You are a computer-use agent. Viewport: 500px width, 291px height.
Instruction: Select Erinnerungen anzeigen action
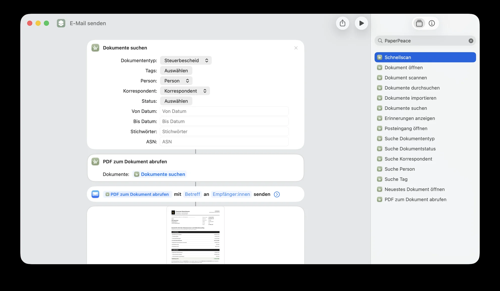[425, 118]
